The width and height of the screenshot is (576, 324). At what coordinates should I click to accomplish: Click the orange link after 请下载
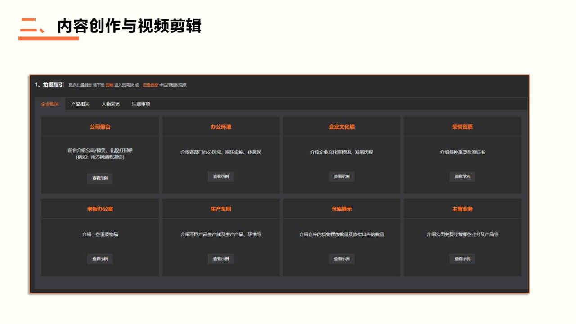point(109,85)
